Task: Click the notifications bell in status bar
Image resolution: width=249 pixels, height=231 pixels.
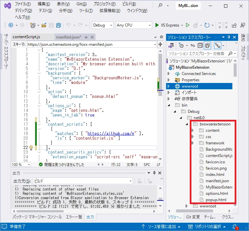Action: (x=235, y=227)
